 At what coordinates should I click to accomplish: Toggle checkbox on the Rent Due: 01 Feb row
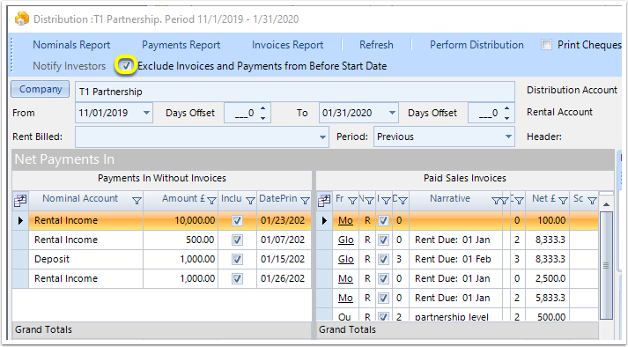point(383,259)
